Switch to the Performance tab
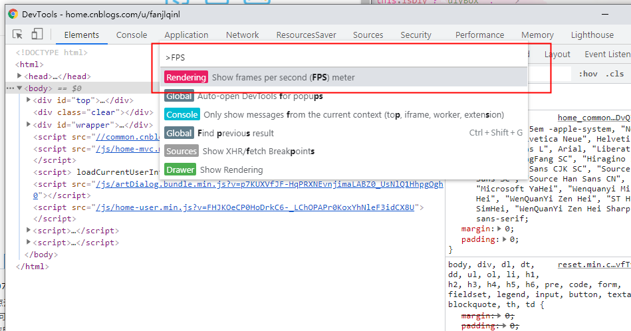Image resolution: width=631 pixels, height=331 pixels. (x=479, y=35)
